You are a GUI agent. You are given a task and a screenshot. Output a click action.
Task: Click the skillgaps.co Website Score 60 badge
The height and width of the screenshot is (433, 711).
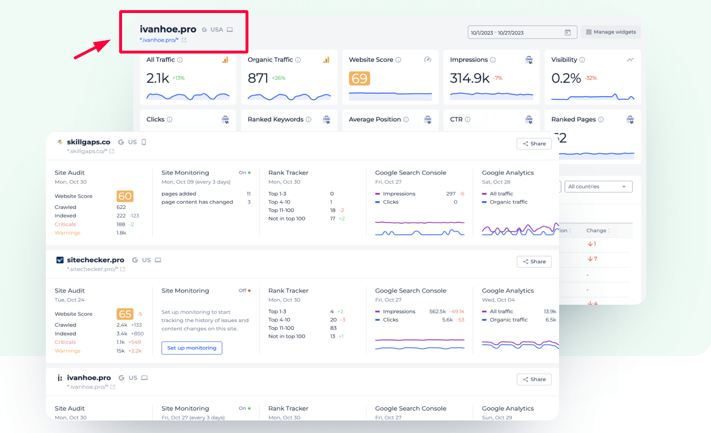click(x=125, y=196)
